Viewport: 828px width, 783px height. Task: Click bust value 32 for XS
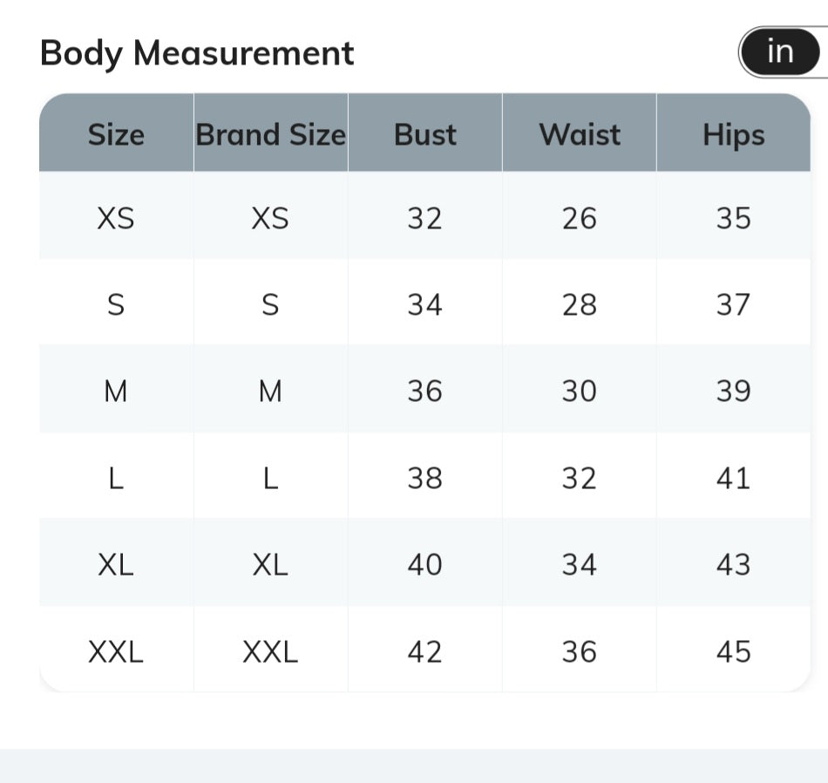(x=424, y=218)
